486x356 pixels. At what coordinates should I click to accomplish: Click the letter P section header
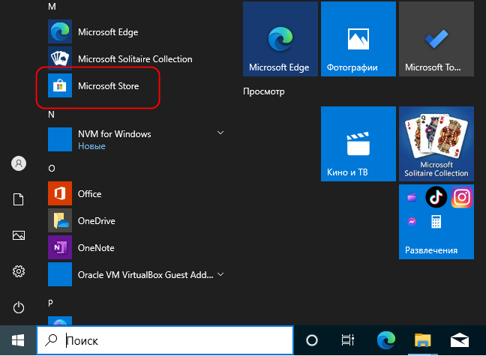(50, 304)
